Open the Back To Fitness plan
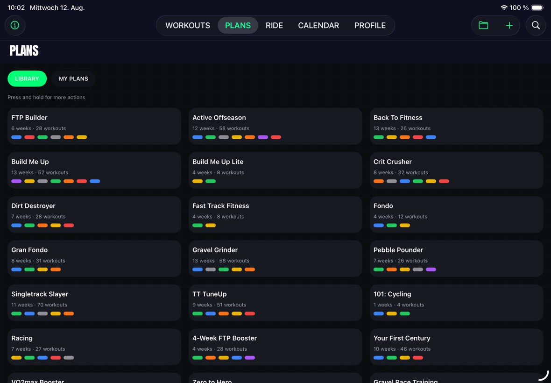This screenshot has width=551, height=383. [457, 126]
